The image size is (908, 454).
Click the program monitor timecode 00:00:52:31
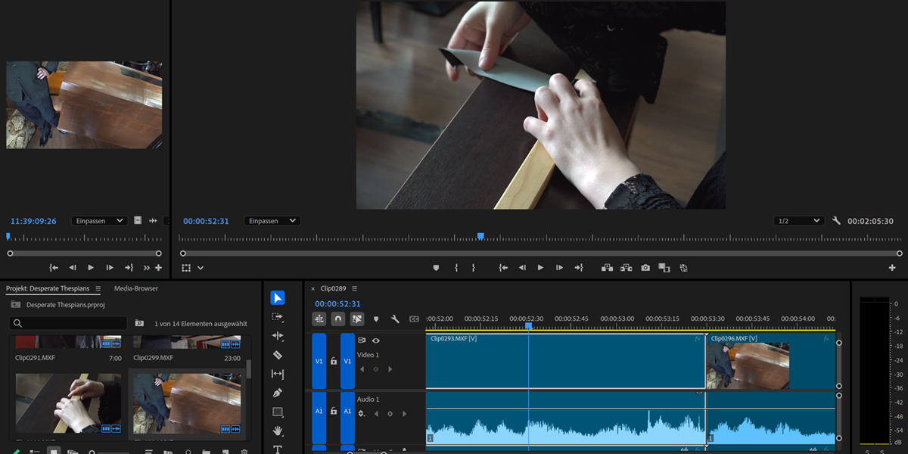click(206, 221)
